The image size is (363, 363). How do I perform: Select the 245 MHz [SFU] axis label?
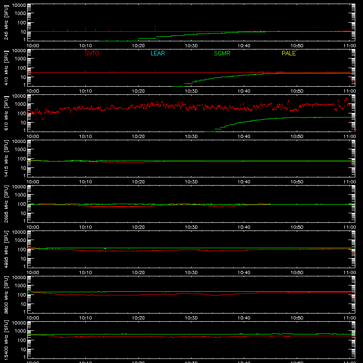pos(6,22)
